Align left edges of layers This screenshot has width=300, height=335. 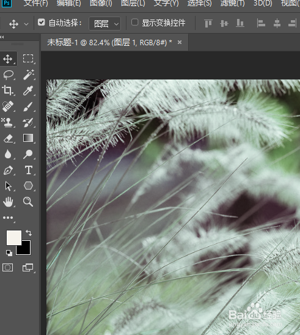tap(261, 23)
